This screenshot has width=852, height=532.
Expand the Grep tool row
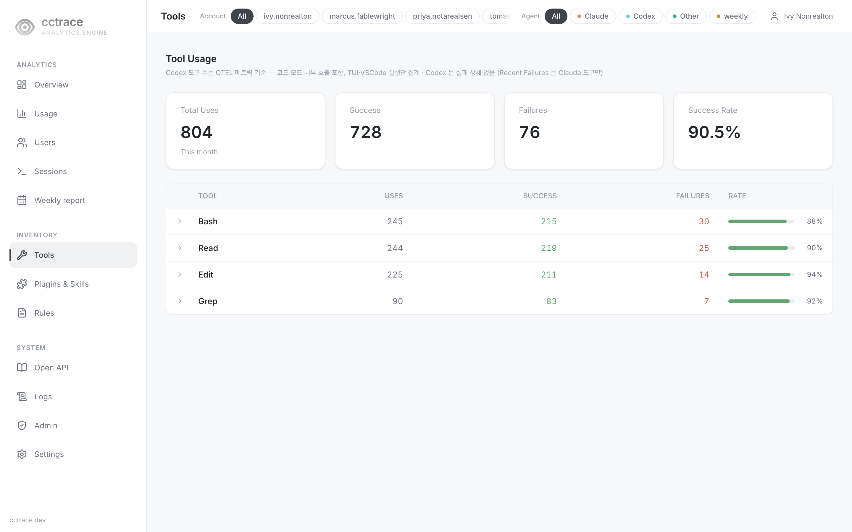(180, 301)
